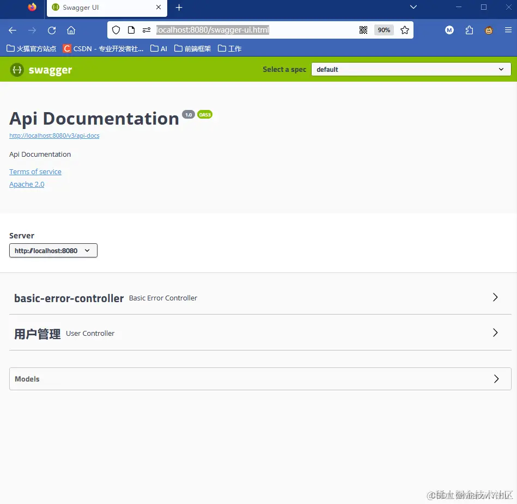Open the Terms of service link
This screenshot has height=504, width=517.
35,172
